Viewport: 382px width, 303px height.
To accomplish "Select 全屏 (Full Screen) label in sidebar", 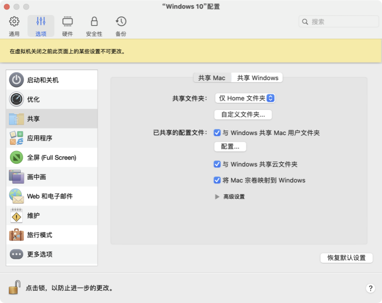I will point(52,158).
